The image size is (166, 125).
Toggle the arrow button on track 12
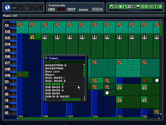click(14, 94)
